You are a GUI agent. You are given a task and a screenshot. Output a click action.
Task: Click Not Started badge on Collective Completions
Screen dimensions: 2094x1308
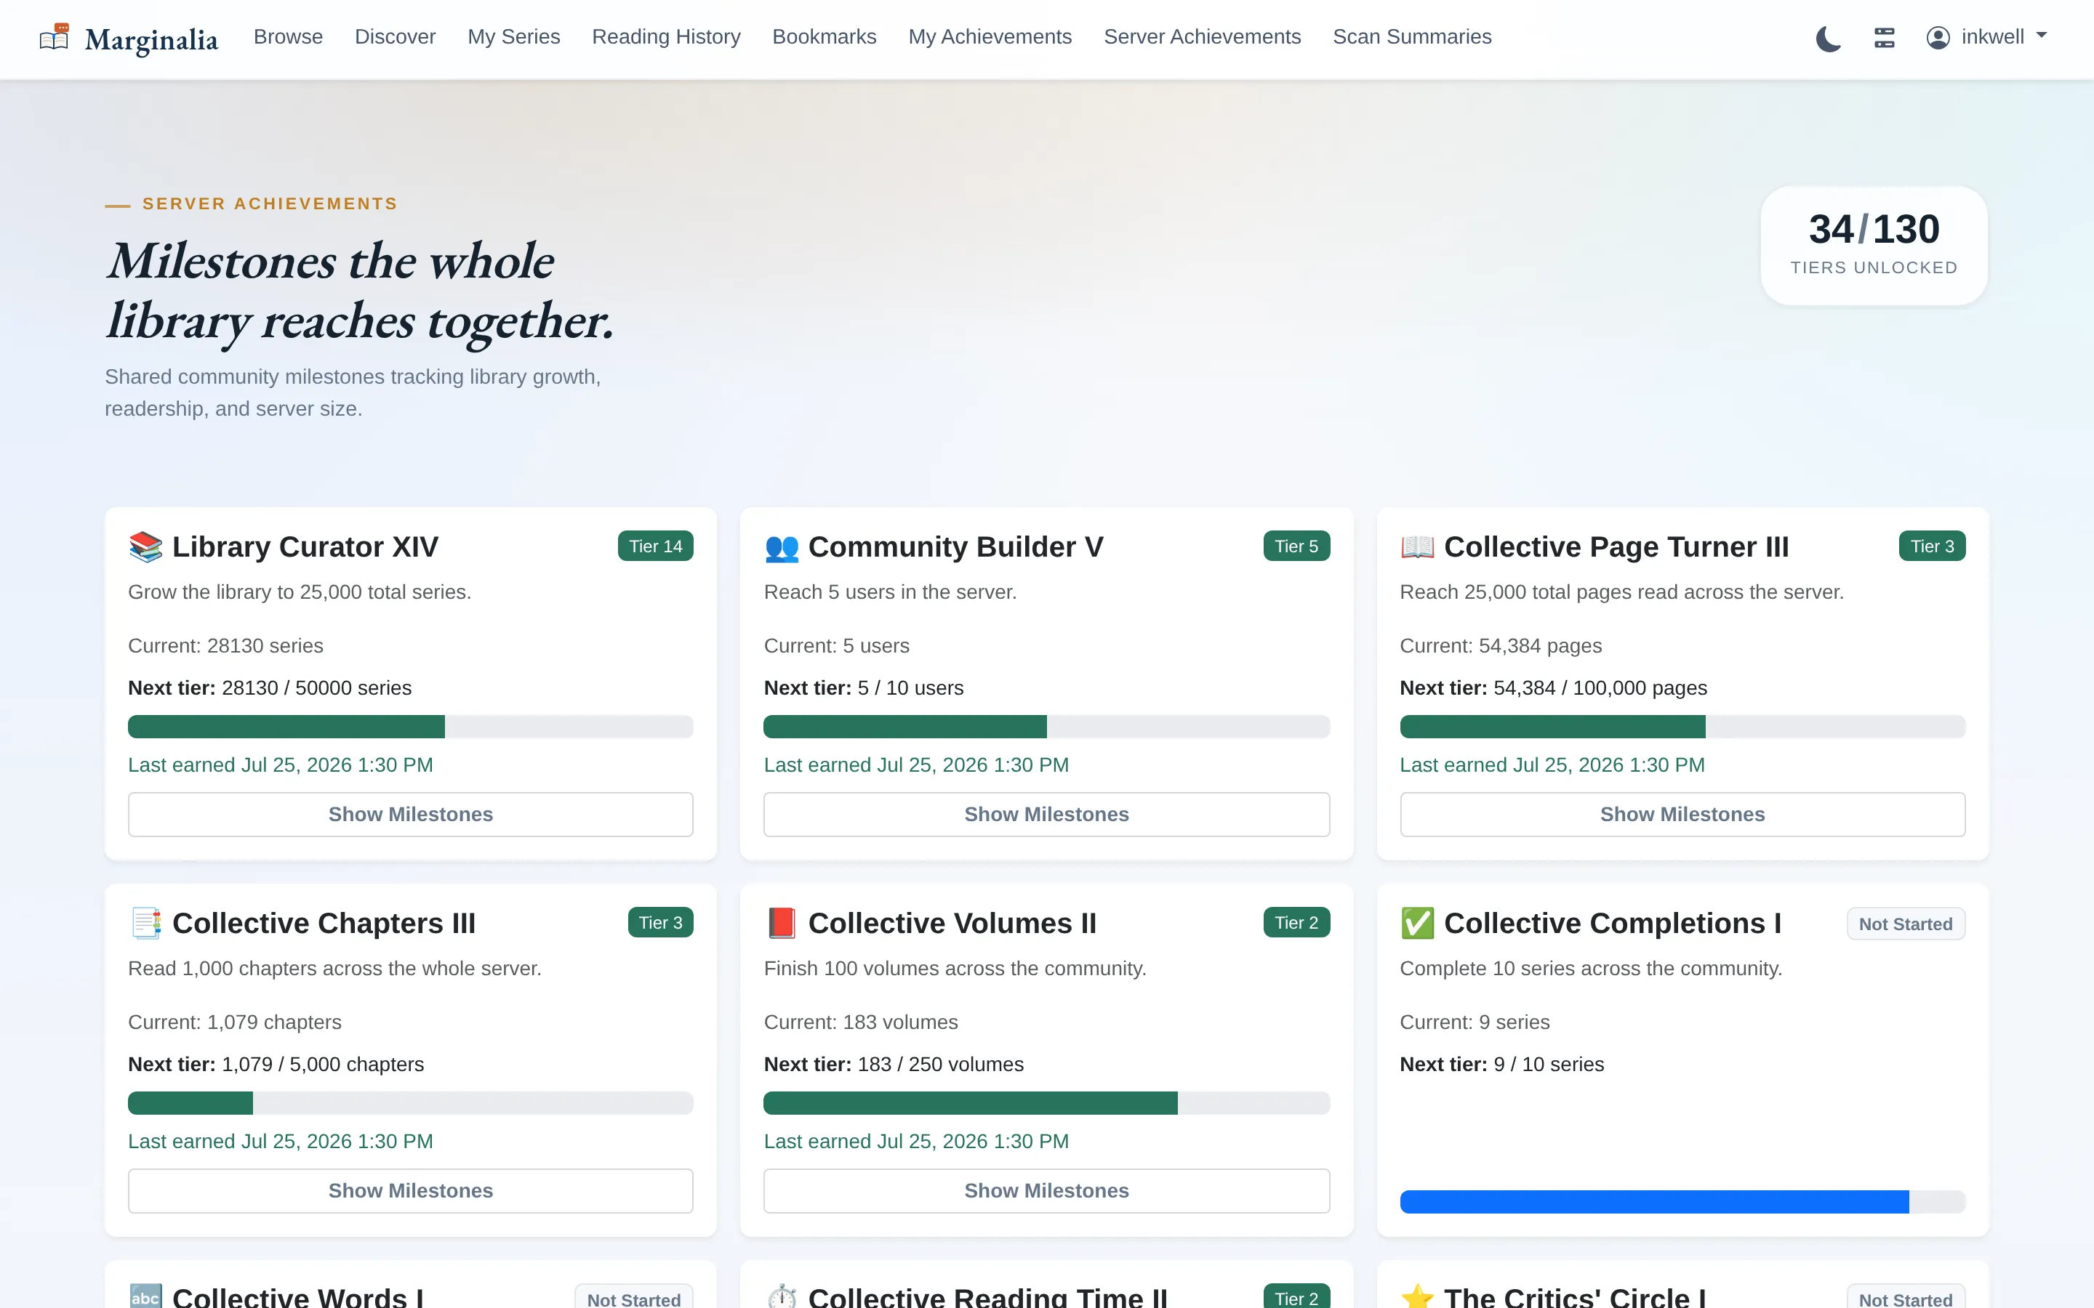pyautogui.click(x=1906, y=924)
